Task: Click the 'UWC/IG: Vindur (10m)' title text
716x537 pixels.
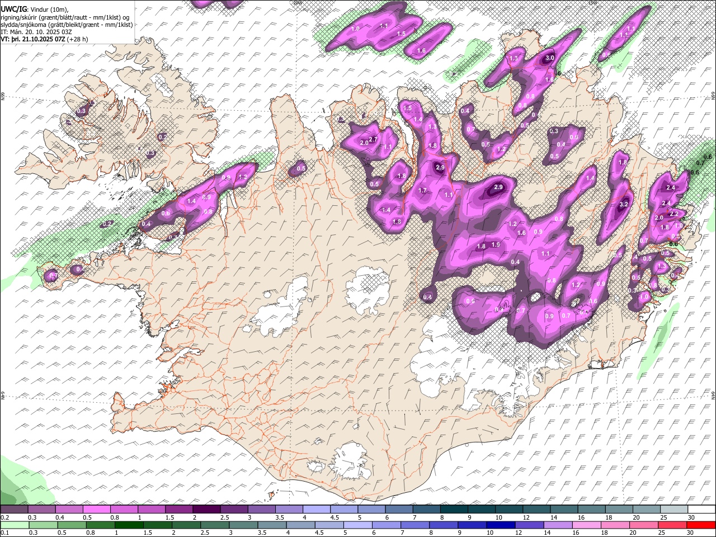Action: 34,10
